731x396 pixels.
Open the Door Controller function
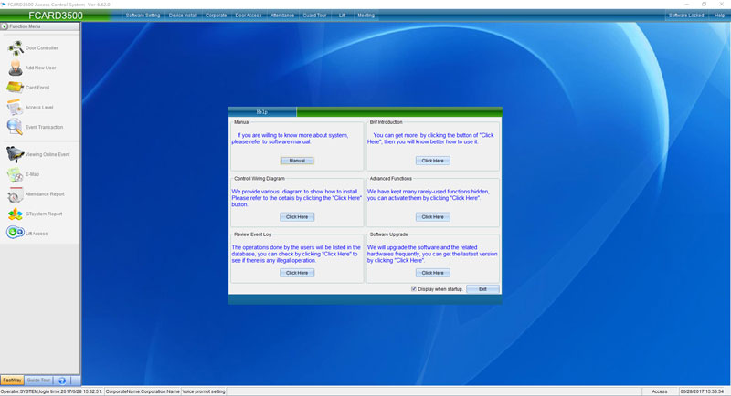tap(33, 48)
